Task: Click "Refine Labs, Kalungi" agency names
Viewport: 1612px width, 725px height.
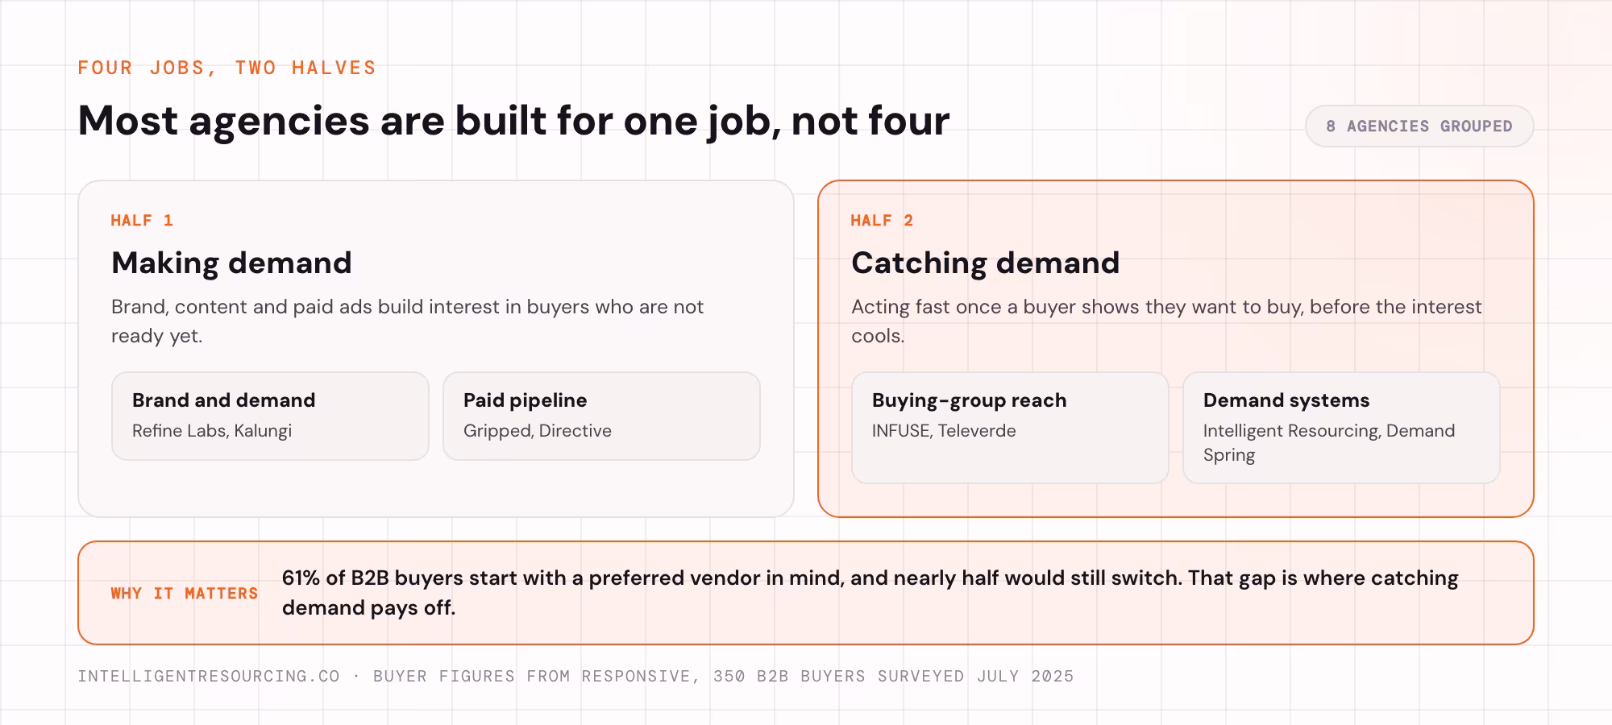Action: [212, 431]
